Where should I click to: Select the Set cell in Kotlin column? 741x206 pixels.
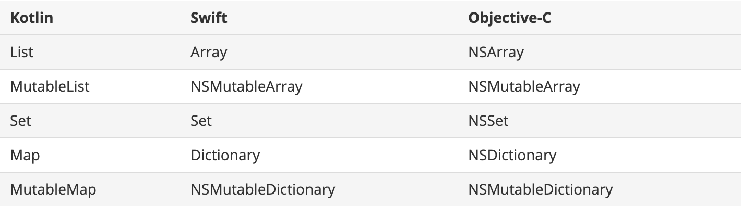pyautogui.click(x=21, y=121)
